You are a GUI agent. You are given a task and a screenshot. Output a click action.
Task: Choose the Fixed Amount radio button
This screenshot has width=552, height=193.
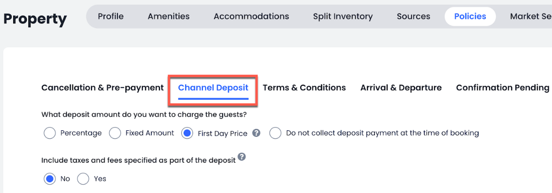tap(115, 133)
